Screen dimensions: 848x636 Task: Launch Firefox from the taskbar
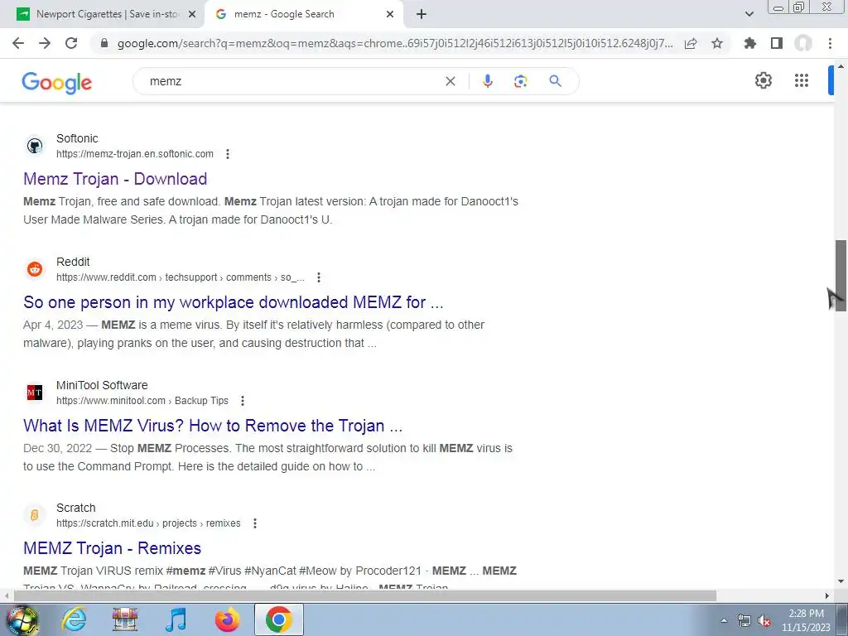click(x=227, y=619)
